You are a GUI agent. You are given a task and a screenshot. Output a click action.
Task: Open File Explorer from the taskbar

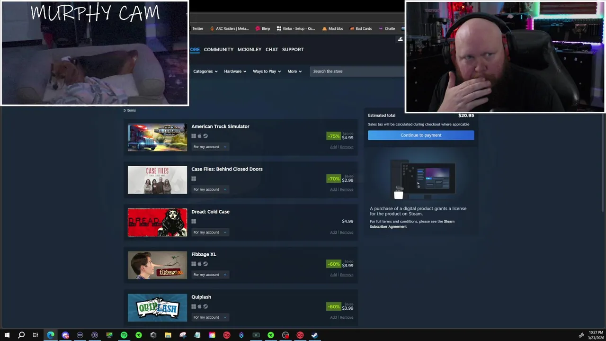(168, 335)
